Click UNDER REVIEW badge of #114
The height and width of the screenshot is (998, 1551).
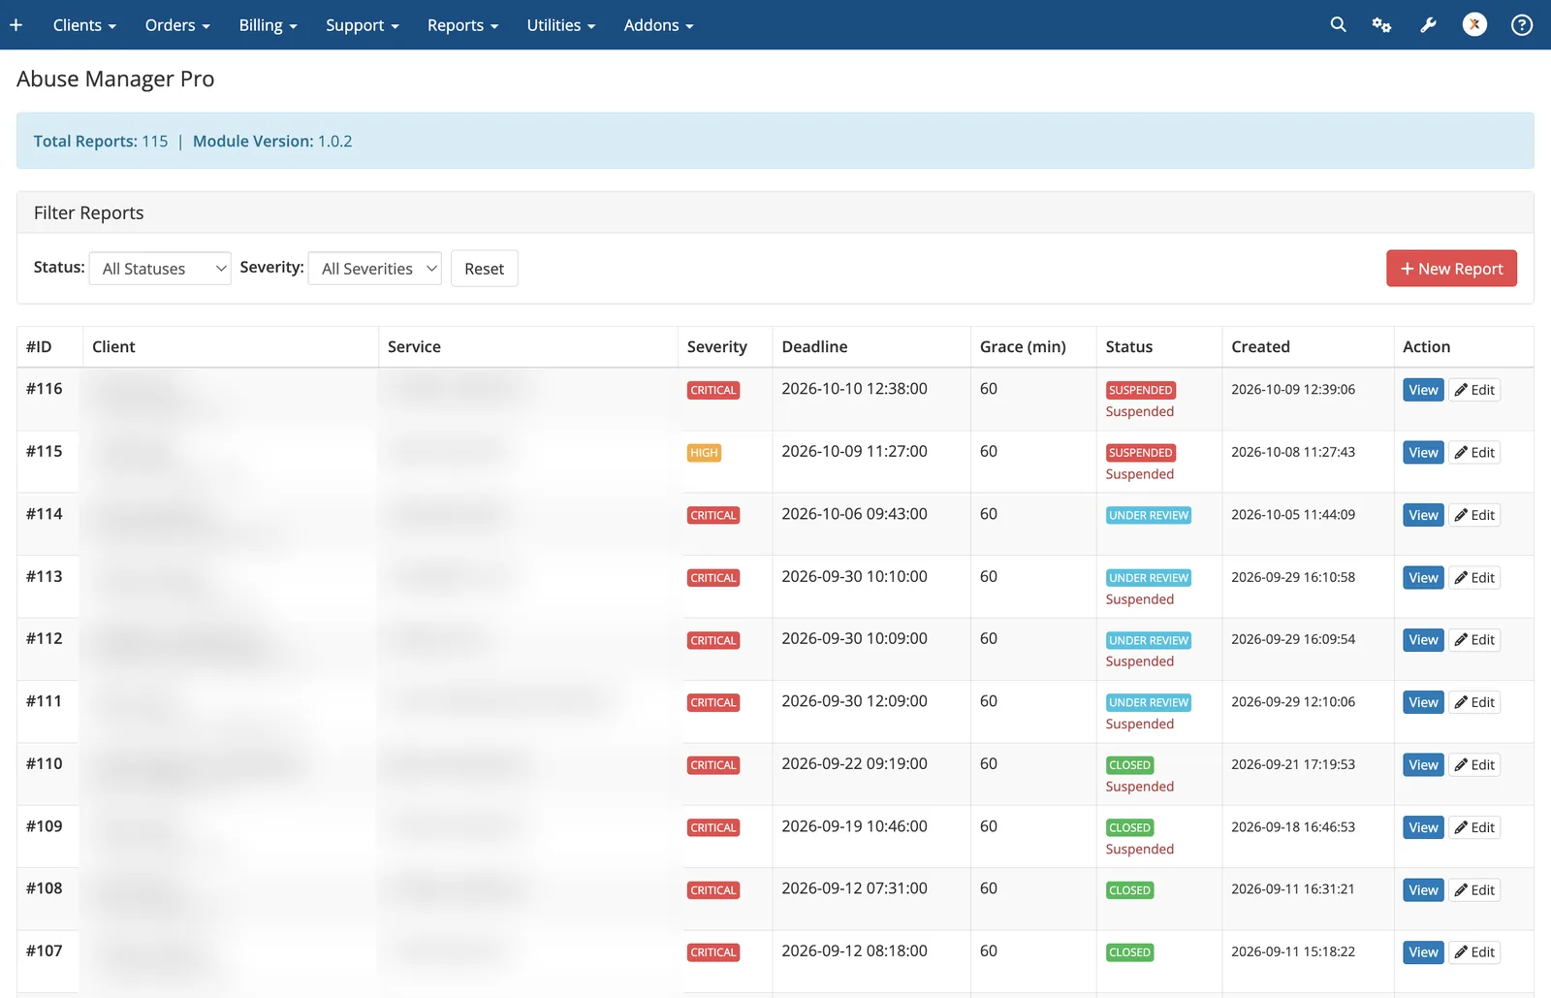click(1149, 515)
